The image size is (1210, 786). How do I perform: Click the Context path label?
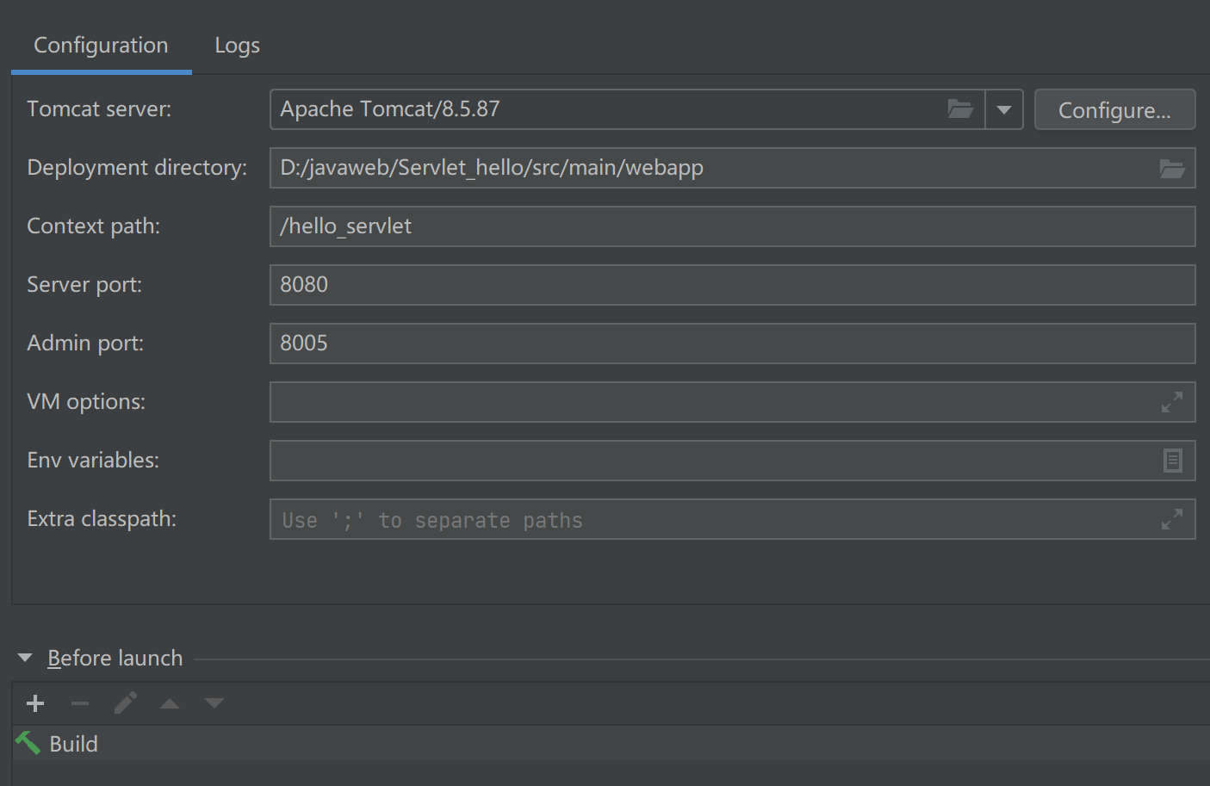click(x=94, y=226)
